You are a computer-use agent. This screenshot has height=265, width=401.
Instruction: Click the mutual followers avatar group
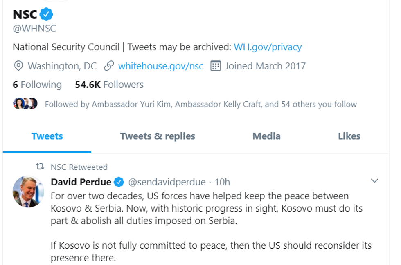point(25,104)
